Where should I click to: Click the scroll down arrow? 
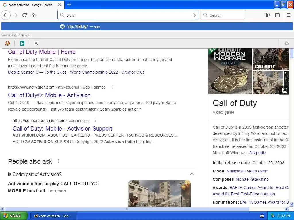pos(291,204)
